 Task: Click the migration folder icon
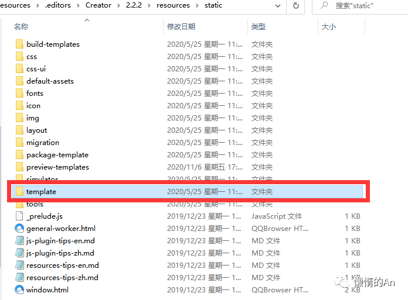(19, 143)
